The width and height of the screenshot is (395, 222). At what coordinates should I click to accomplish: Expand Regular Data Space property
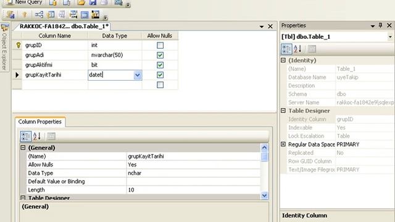(283, 144)
